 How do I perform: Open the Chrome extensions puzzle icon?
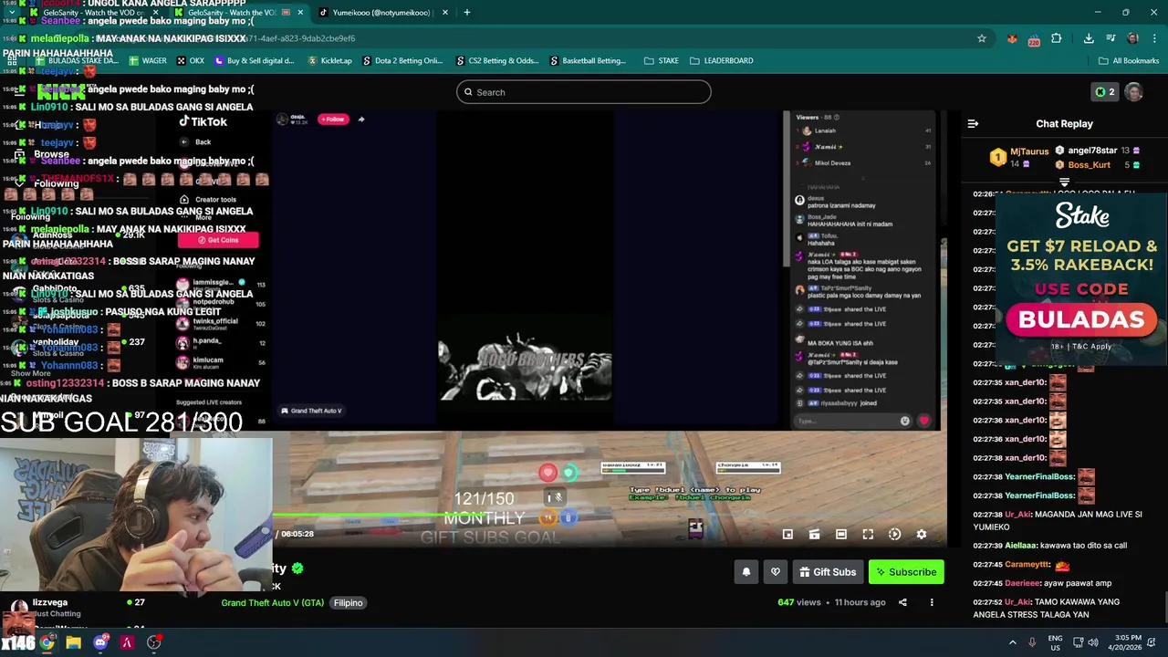[1056, 38]
